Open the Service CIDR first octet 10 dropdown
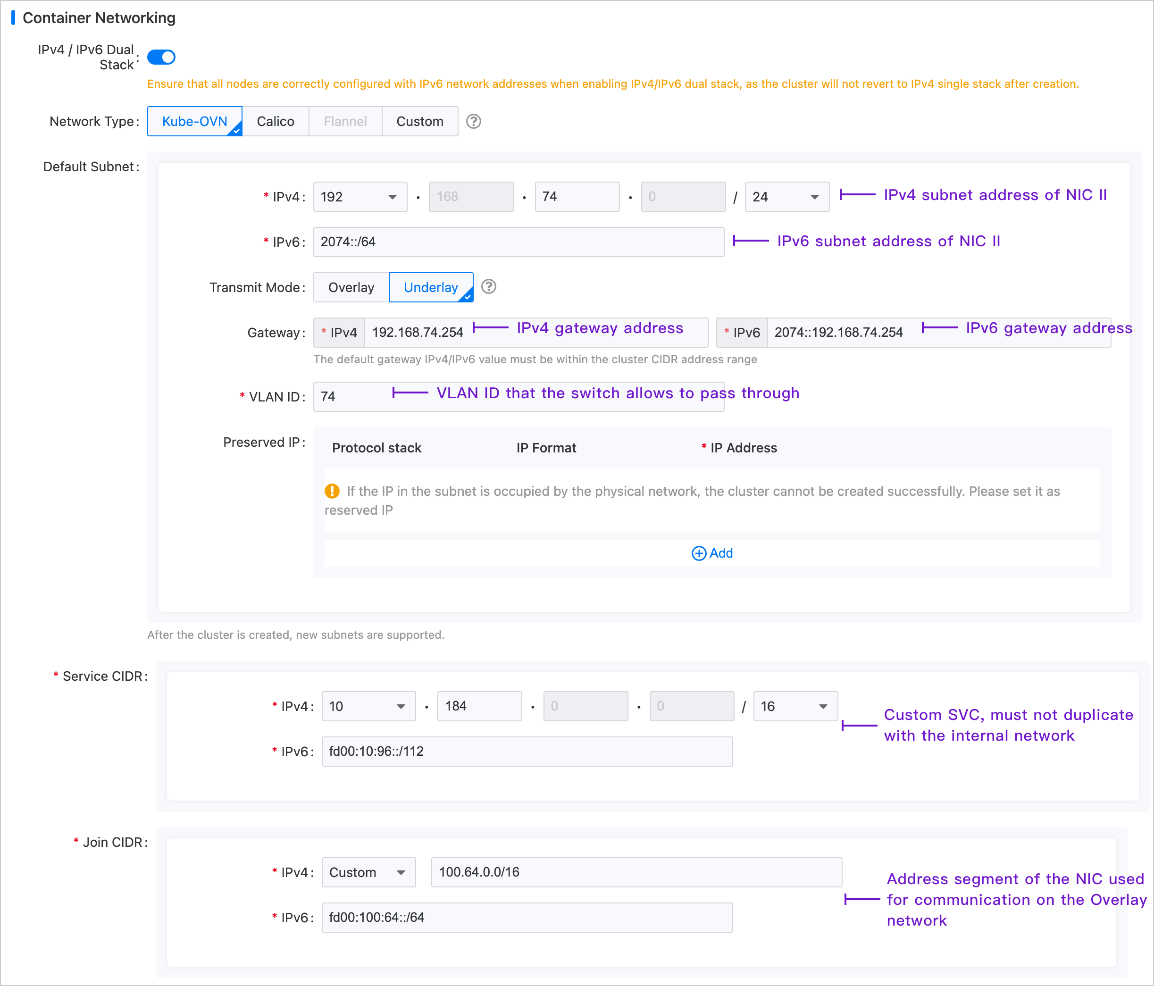 click(368, 706)
